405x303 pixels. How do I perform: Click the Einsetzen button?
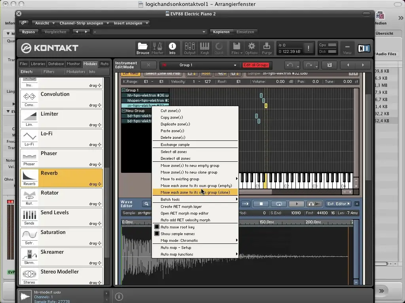(245, 32)
